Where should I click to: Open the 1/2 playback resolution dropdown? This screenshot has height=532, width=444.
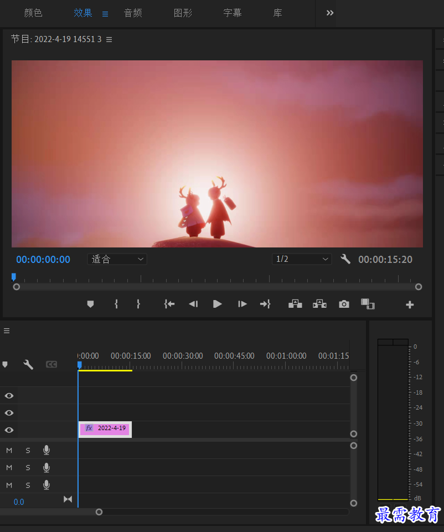tap(302, 259)
